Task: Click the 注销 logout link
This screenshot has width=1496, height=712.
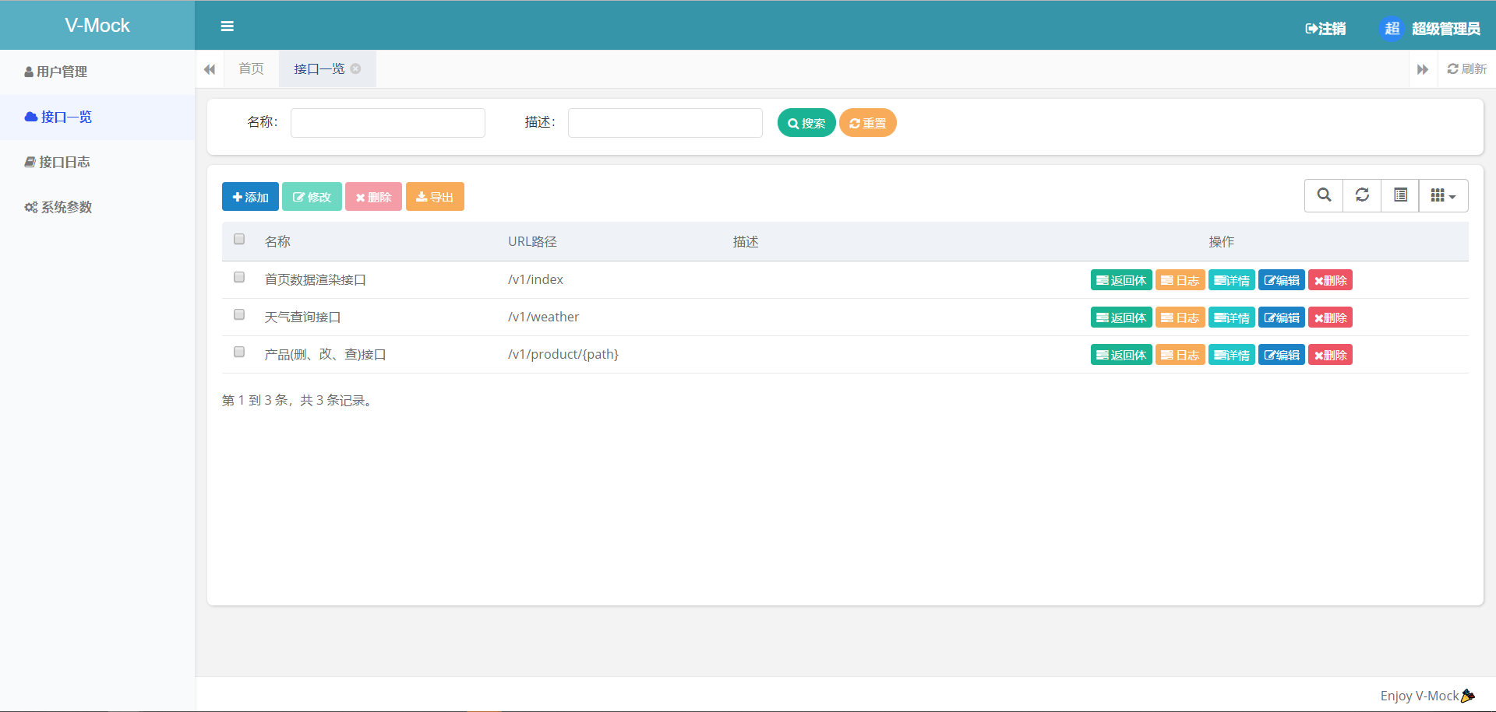Action: (1325, 29)
